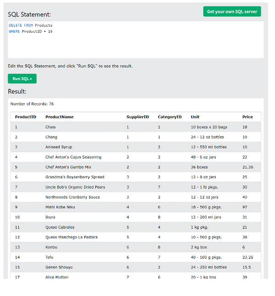
Task: Select the Genen Shouyu cell
Action: click(x=59, y=267)
